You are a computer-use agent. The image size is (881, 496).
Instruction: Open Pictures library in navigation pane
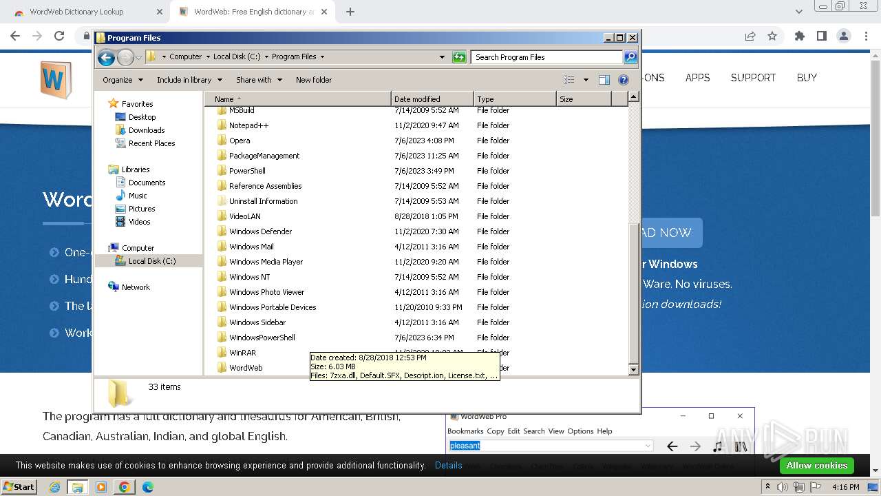(x=142, y=209)
